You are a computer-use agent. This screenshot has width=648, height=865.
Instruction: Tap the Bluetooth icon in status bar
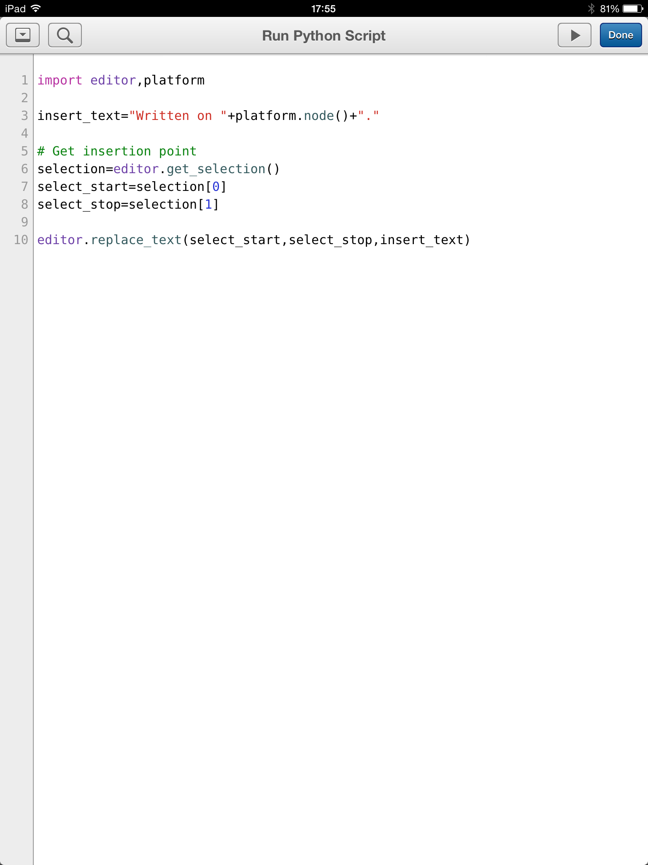click(x=591, y=8)
